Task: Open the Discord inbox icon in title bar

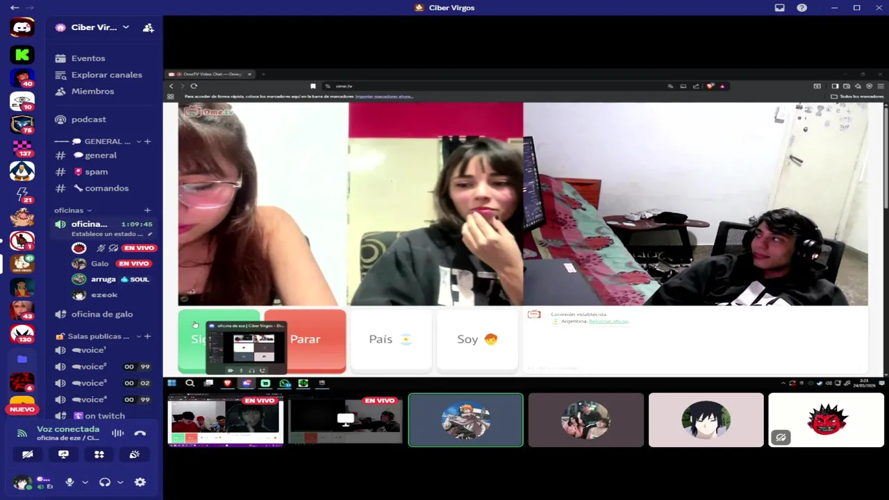Action: 779,8
